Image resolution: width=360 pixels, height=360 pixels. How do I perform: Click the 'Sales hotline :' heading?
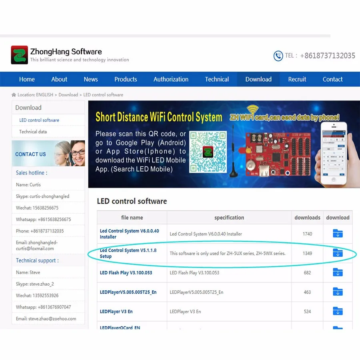[x=32, y=173]
